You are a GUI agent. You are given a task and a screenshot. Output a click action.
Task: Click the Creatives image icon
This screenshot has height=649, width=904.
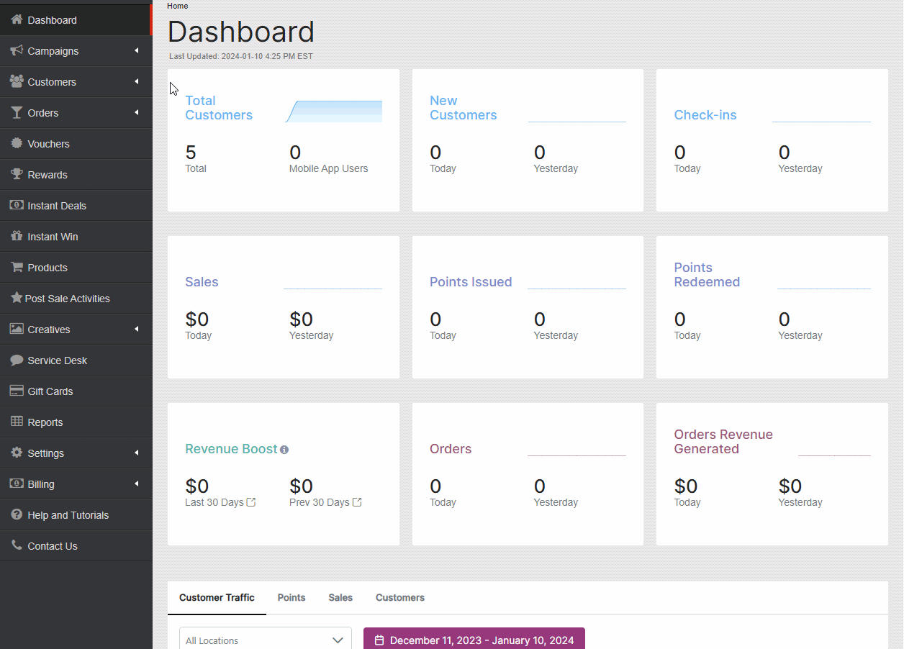click(17, 329)
